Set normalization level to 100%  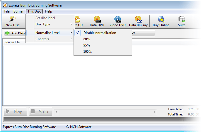(103, 52)
